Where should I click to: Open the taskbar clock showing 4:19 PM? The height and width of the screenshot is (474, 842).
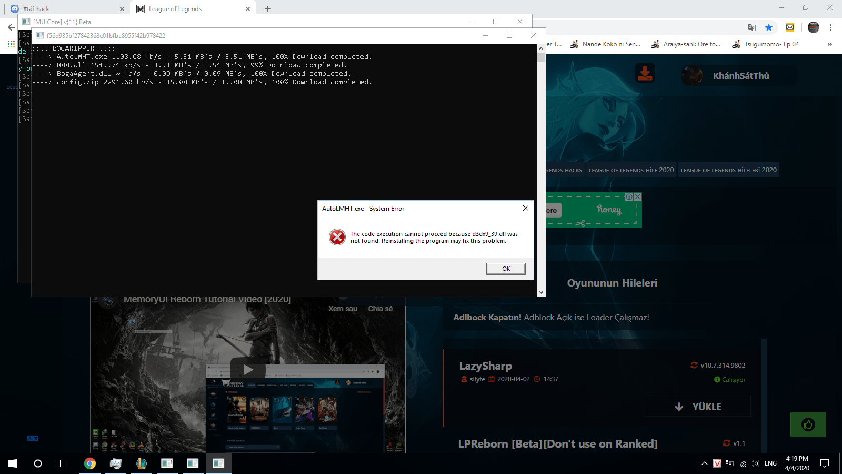pyautogui.click(x=797, y=463)
